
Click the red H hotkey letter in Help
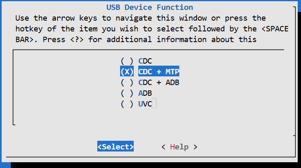pos(173,147)
